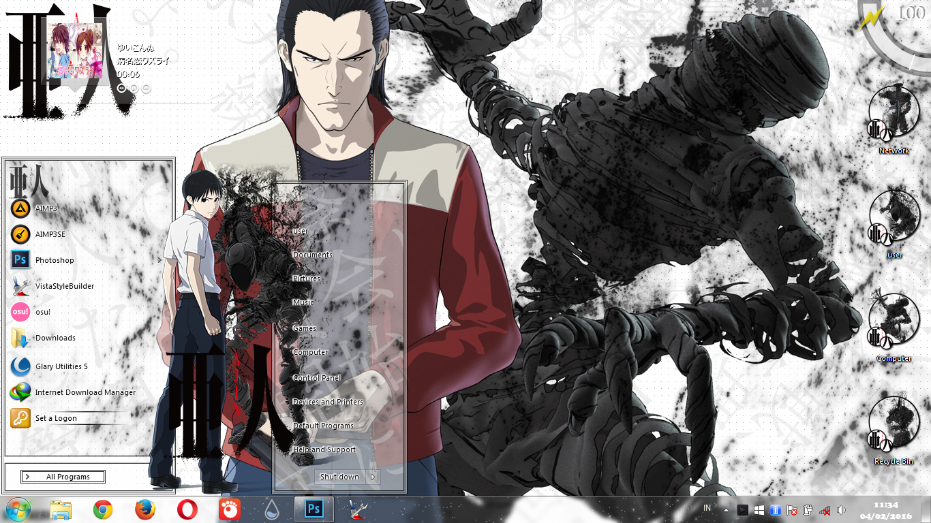Screen dimensions: 931x523
Task: Expand the Photoshop recent items arrow
Action: pos(159,260)
